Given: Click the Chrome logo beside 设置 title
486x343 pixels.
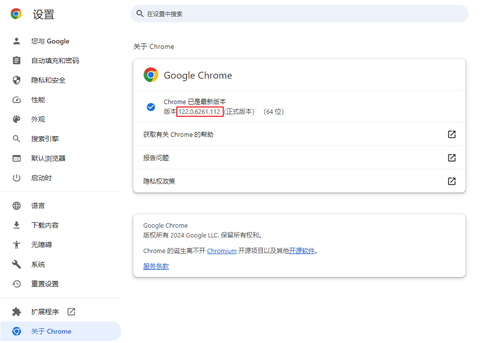Looking at the screenshot, I should coord(16,14).
